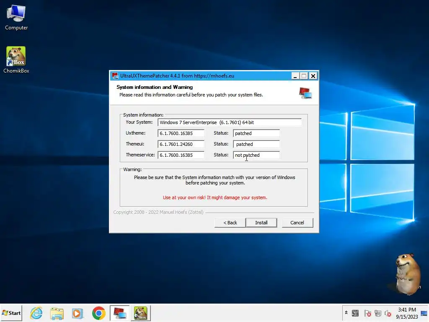429x322 pixels.
Task: Open the network tray icon
Action: click(378, 313)
